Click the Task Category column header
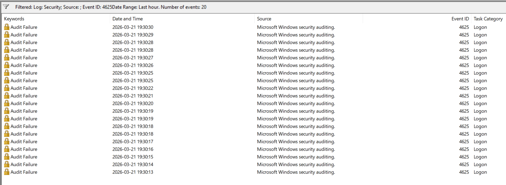The height and width of the screenshot is (185, 506). pos(488,19)
